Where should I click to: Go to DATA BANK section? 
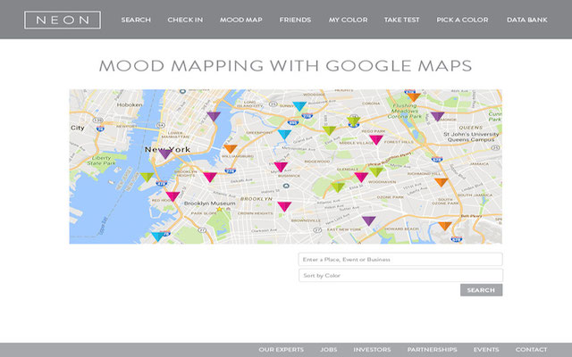pos(526,20)
